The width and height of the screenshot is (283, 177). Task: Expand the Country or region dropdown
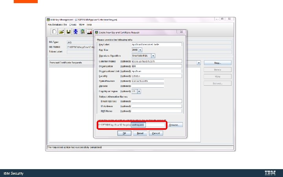pos(139,91)
